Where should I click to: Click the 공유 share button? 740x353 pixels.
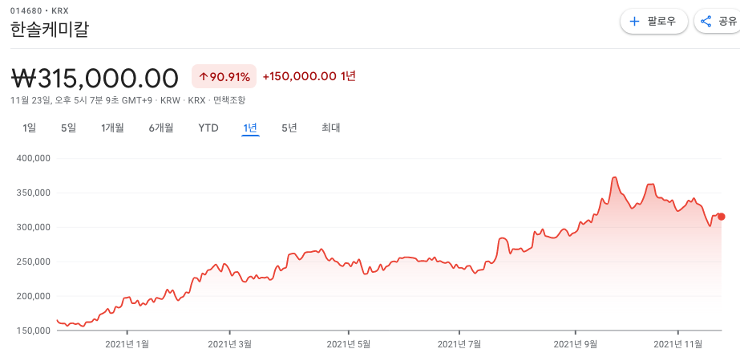(x=718, y=22)
